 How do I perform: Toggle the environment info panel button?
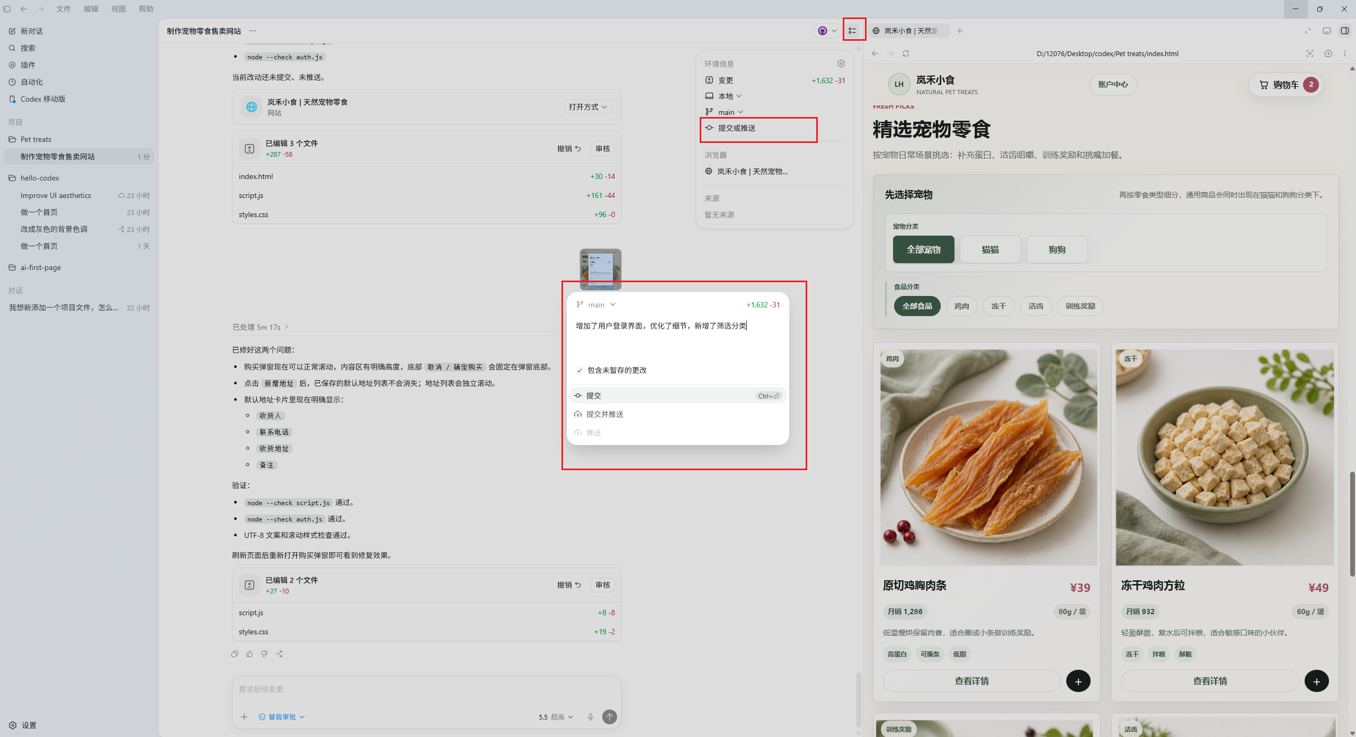(852, 31)
